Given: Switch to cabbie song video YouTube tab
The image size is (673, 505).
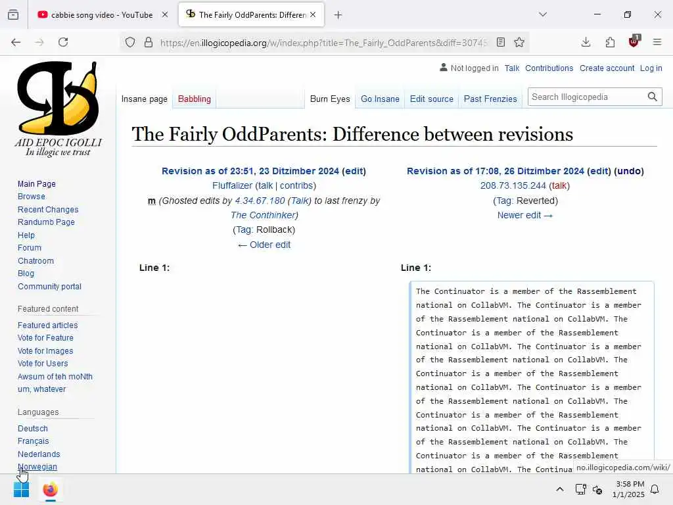Looking at the screenshot, I should (x=101, y=15).
